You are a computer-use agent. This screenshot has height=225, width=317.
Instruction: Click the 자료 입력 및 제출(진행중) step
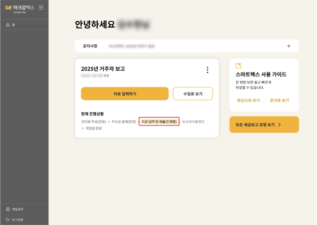point(159,122)
